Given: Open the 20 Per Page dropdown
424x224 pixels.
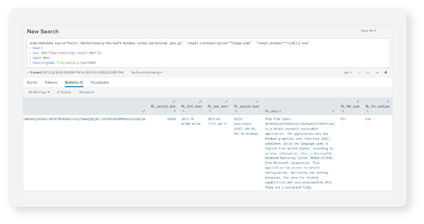Looking at the screenshot, I should coord(39,92).
